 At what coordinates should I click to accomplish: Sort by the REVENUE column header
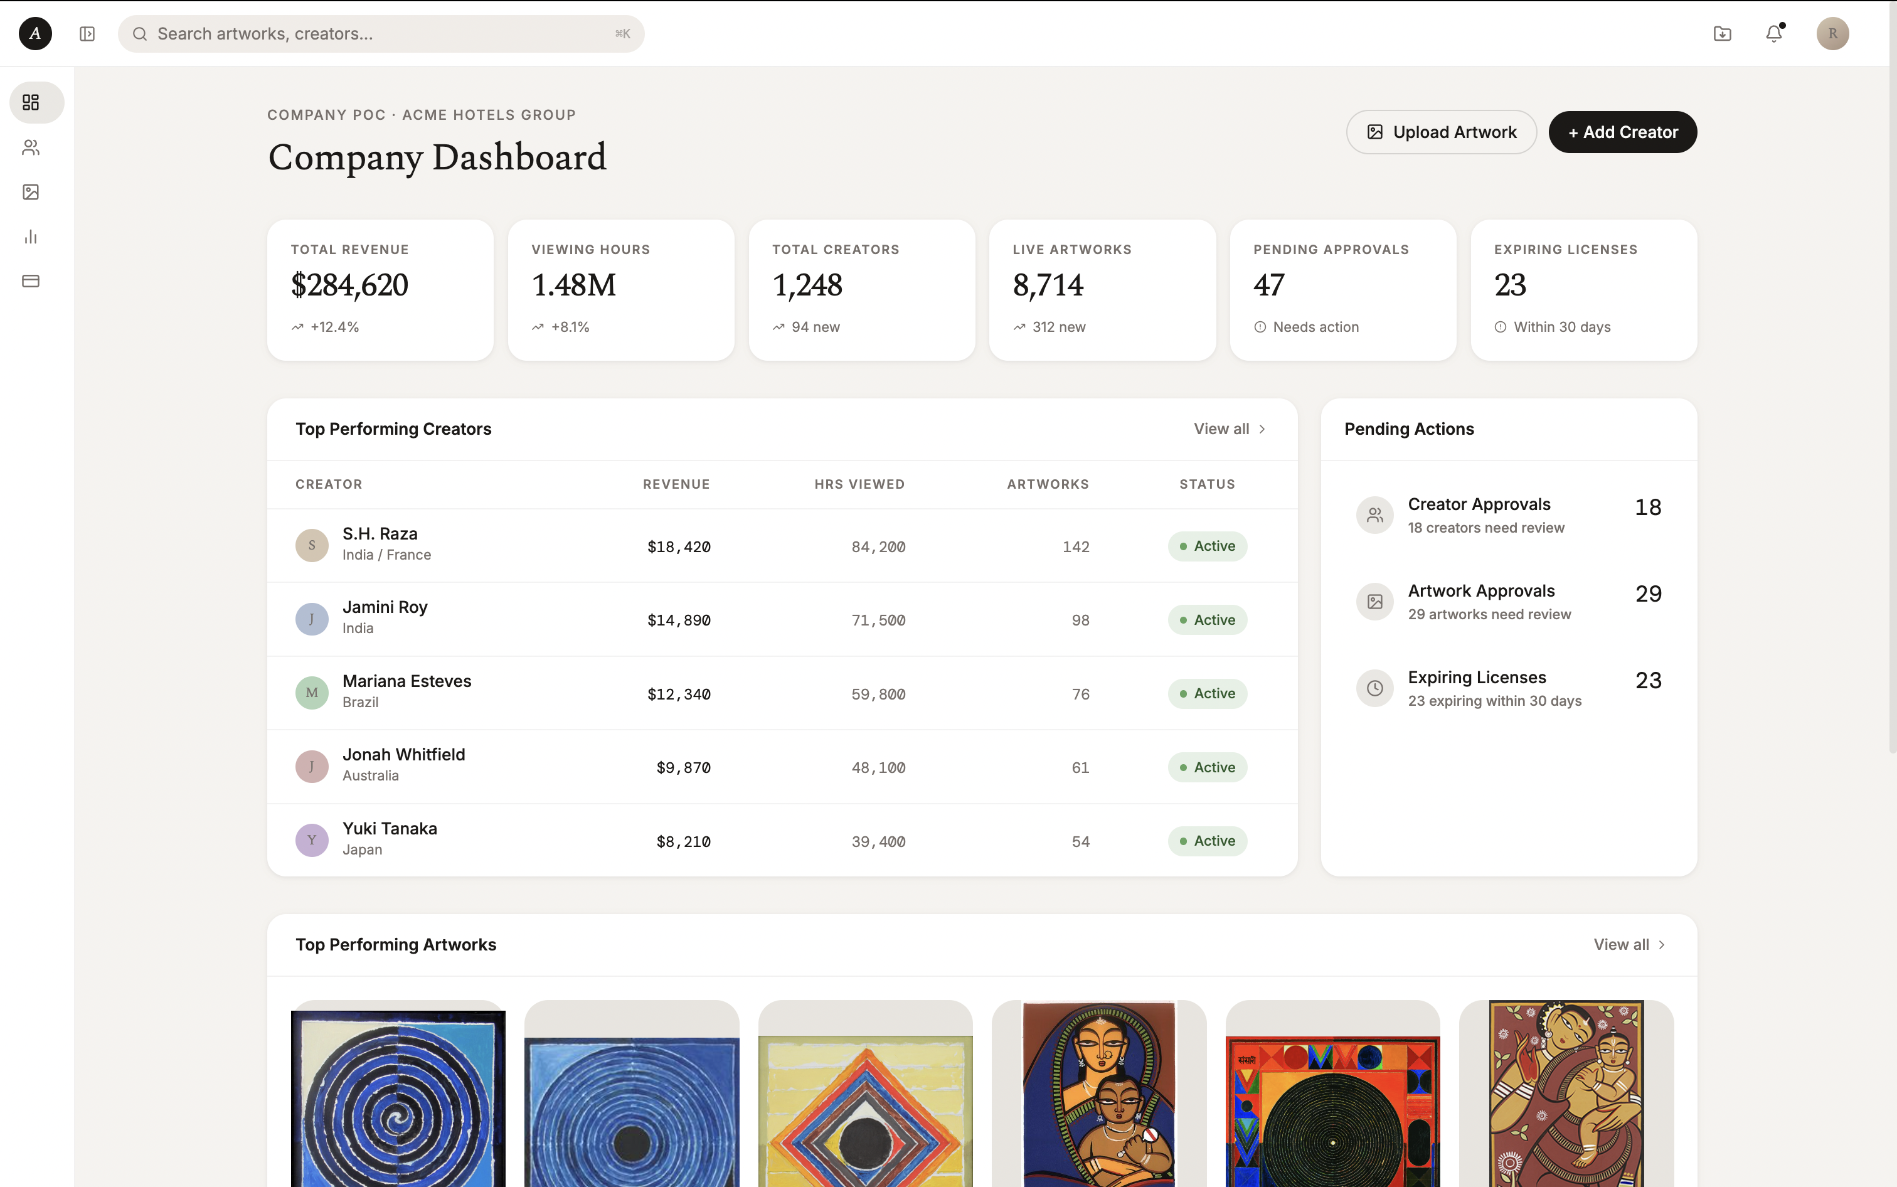pos(676,484)
